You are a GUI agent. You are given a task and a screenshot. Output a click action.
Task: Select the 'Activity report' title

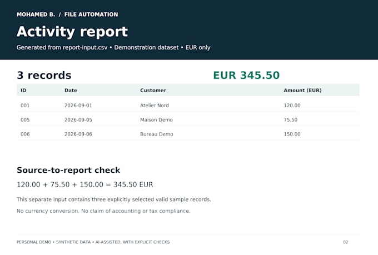[72, 32]
